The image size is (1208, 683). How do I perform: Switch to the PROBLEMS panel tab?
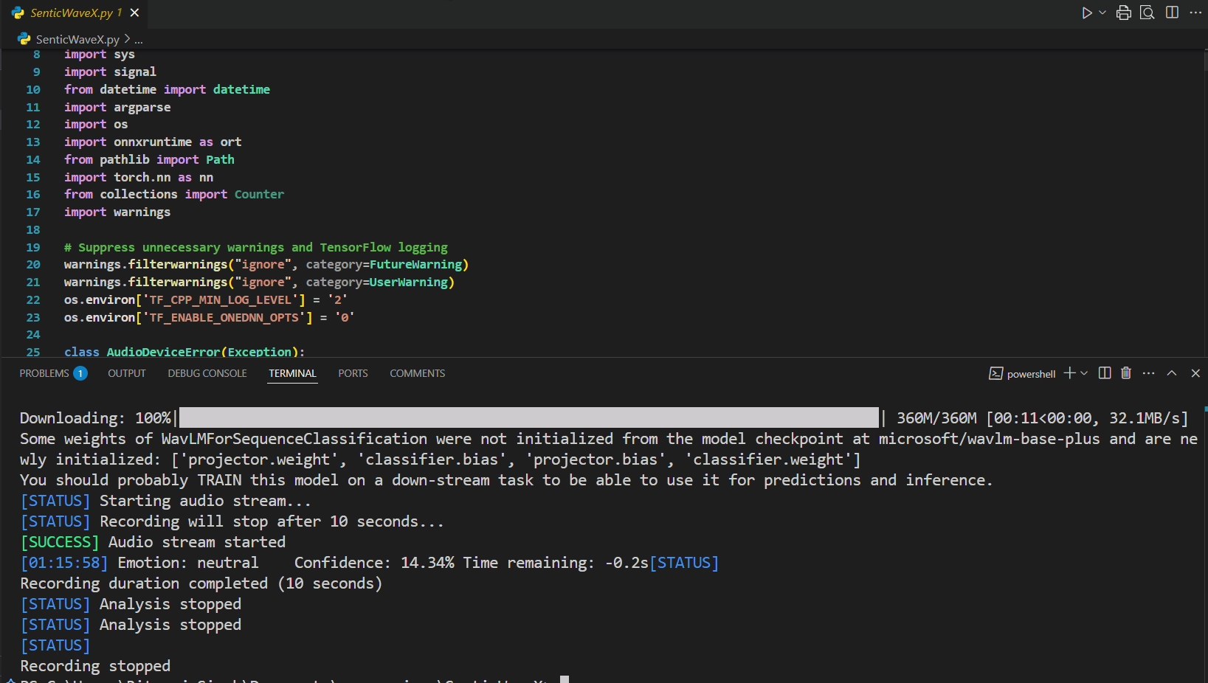pyautogui.click(x=44, y=373)
